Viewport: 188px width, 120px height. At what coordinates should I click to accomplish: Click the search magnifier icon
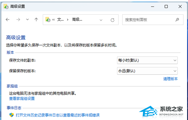177,19
